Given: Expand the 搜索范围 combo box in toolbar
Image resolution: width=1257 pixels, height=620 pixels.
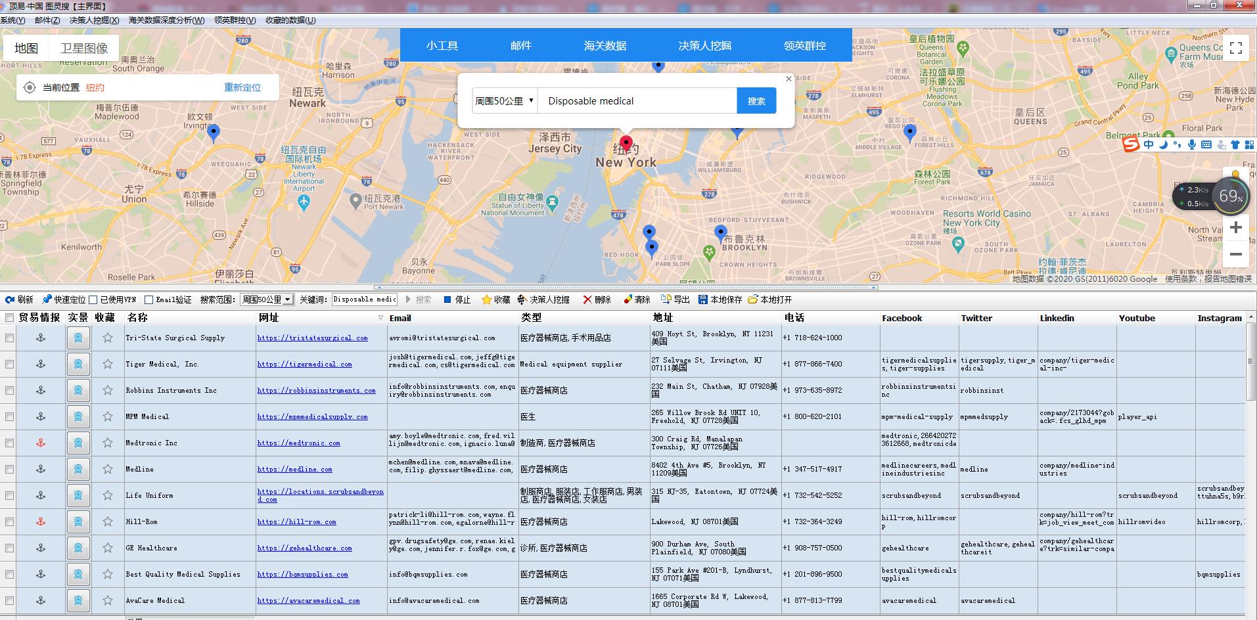Looking at the screenshot, I should (x=287, y=299).
